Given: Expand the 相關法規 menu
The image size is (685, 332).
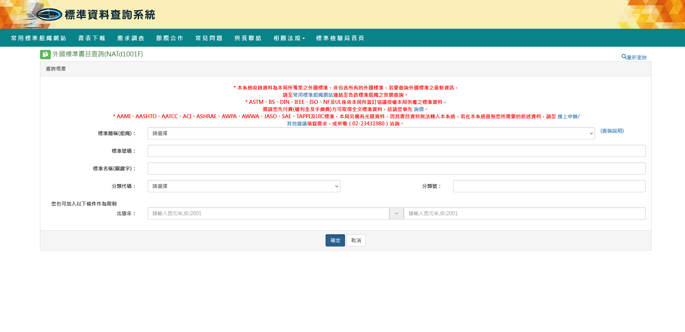Looking at the screenshot, I should click(289, 38).
